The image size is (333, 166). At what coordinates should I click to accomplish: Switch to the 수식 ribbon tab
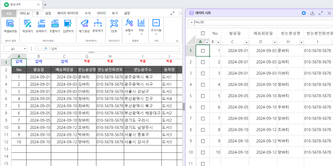88,13
